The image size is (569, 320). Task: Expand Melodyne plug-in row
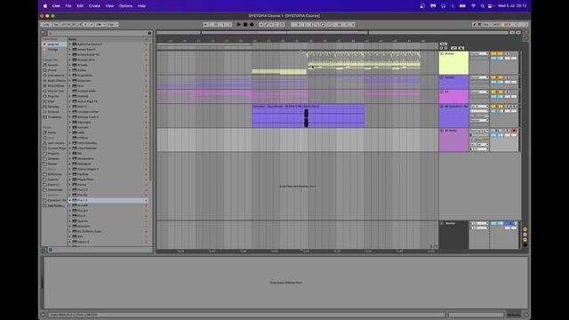tap(70, 164)
